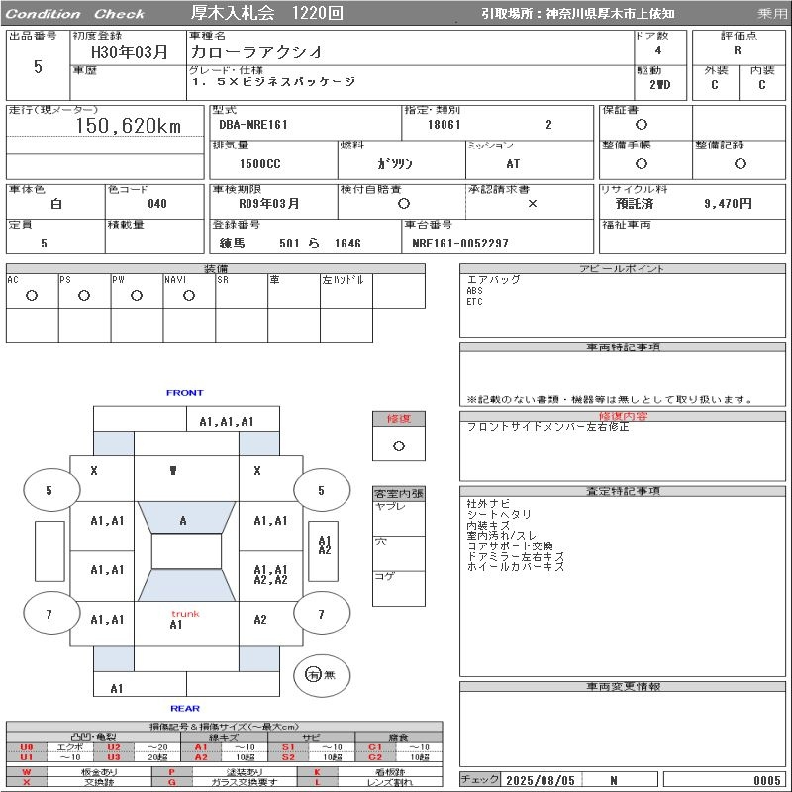The height and width of the screenshot is (792, 792).
Task: Click the REAR label below diagram
Action: pyautogui.click(x=185, y=708)
